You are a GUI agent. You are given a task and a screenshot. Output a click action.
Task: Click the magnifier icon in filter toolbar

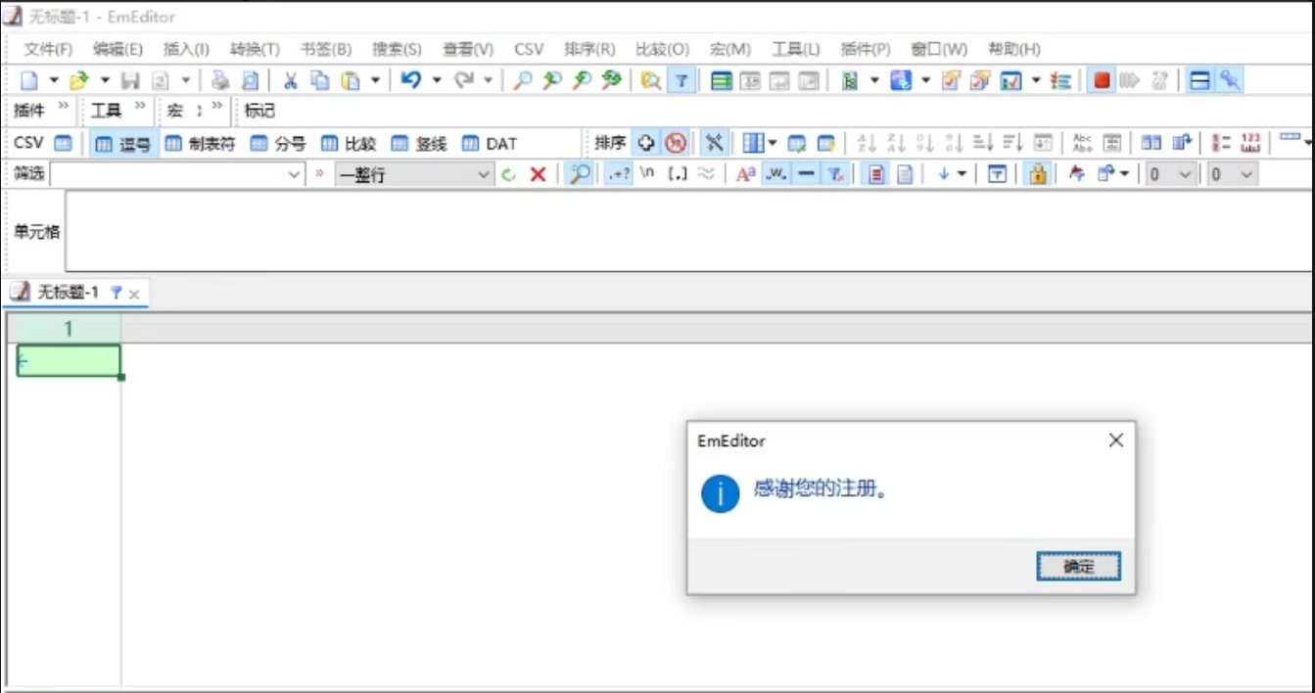(x=581, y=174)
